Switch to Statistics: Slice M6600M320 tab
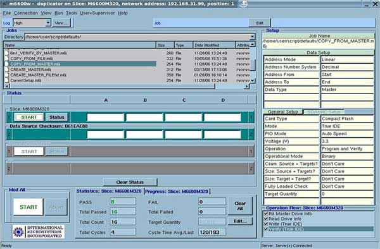 [109, 191]
